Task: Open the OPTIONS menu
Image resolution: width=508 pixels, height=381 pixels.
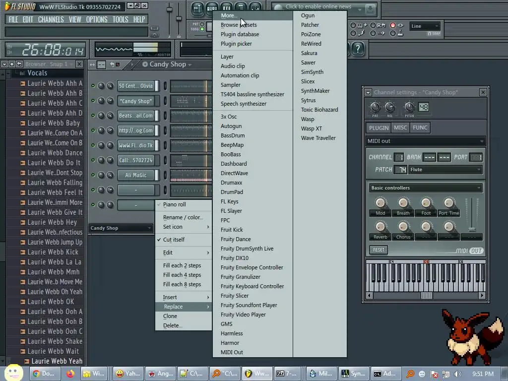Action: [x=97, y=19]
